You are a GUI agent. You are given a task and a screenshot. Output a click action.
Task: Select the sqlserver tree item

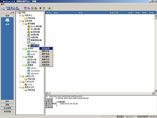click(x=35, y=74)
